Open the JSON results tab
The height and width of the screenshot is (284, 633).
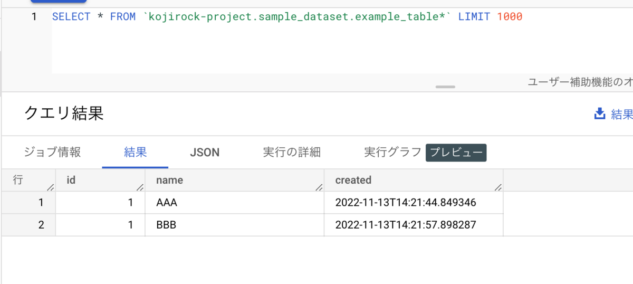(205, 153)
